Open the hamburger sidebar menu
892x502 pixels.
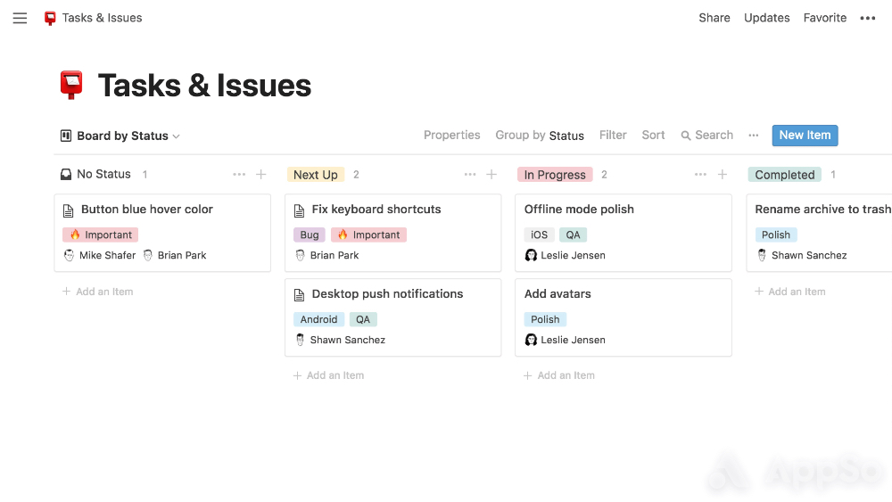pyautogui.click(x=20, y=18)
